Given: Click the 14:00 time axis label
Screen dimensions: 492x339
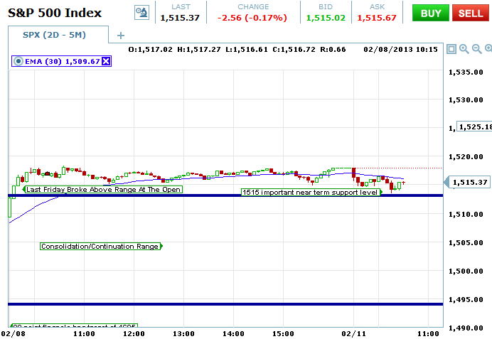Looking at the screenshot, I should 233,333.
